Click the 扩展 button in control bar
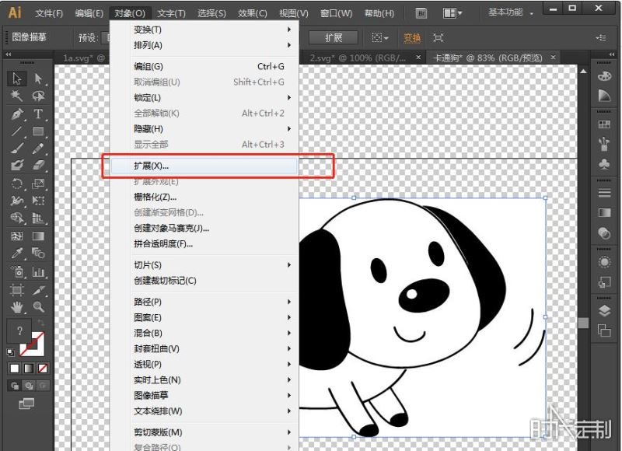The image size is (622, 451). pyautogui.click(x=334, y=37)
